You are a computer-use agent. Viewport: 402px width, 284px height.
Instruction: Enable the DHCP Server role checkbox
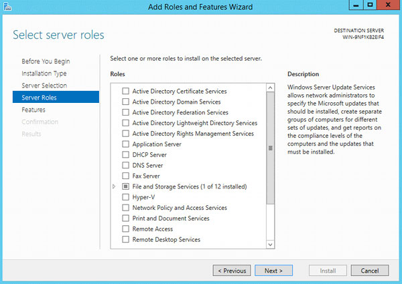126,154
